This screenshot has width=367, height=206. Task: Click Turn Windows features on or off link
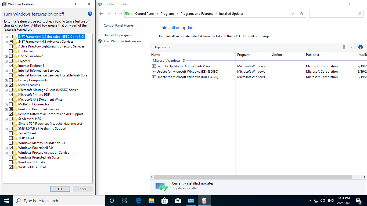pyautogui.click(x=124, y=43)
